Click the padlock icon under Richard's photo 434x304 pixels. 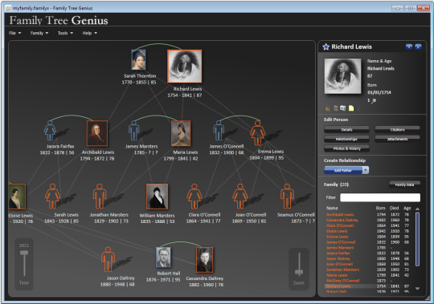[x=328, y=108]
